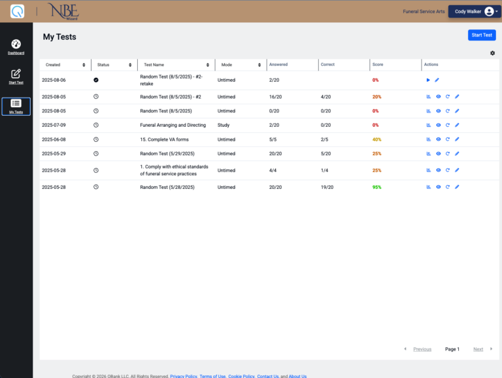
Task: Go to Next page
Action: [478, 349]
